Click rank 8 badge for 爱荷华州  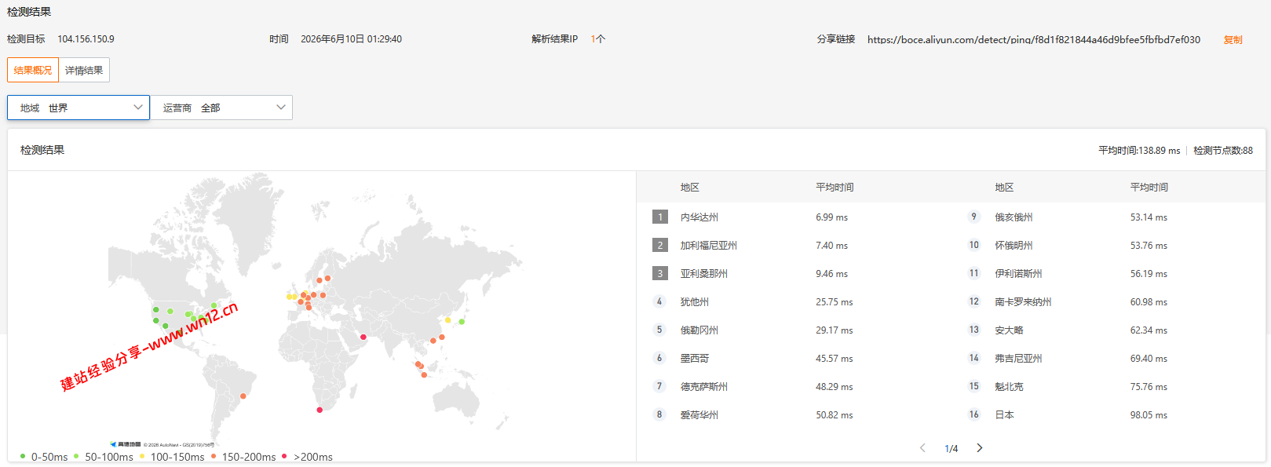point(659,414)
